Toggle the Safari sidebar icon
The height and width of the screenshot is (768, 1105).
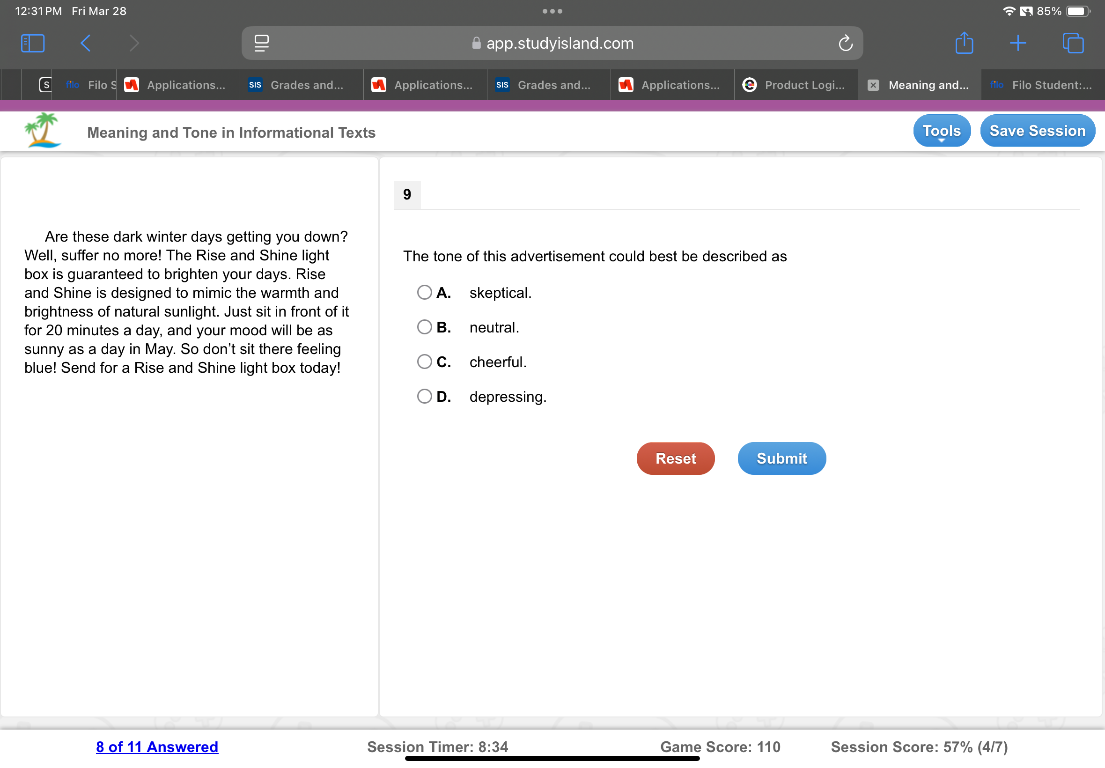(33, 43)
